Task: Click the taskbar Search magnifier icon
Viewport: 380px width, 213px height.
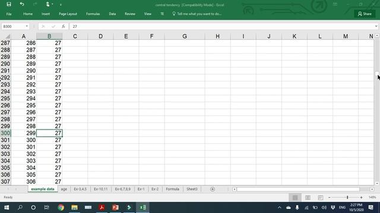Action: click(x=20, y=208)
